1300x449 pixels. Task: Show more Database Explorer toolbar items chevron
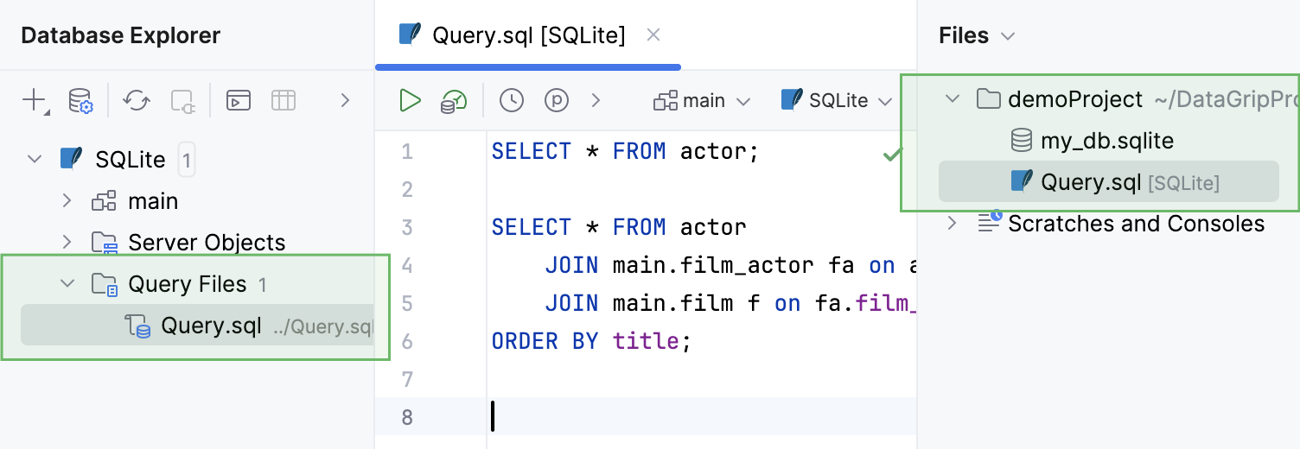pos(345,100)
